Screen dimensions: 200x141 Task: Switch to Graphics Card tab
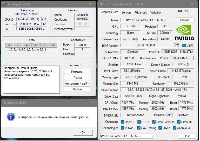tap(109, 12)
